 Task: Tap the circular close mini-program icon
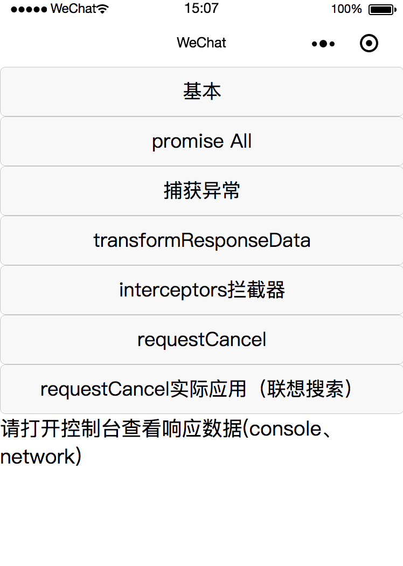[x=369, y=44]
